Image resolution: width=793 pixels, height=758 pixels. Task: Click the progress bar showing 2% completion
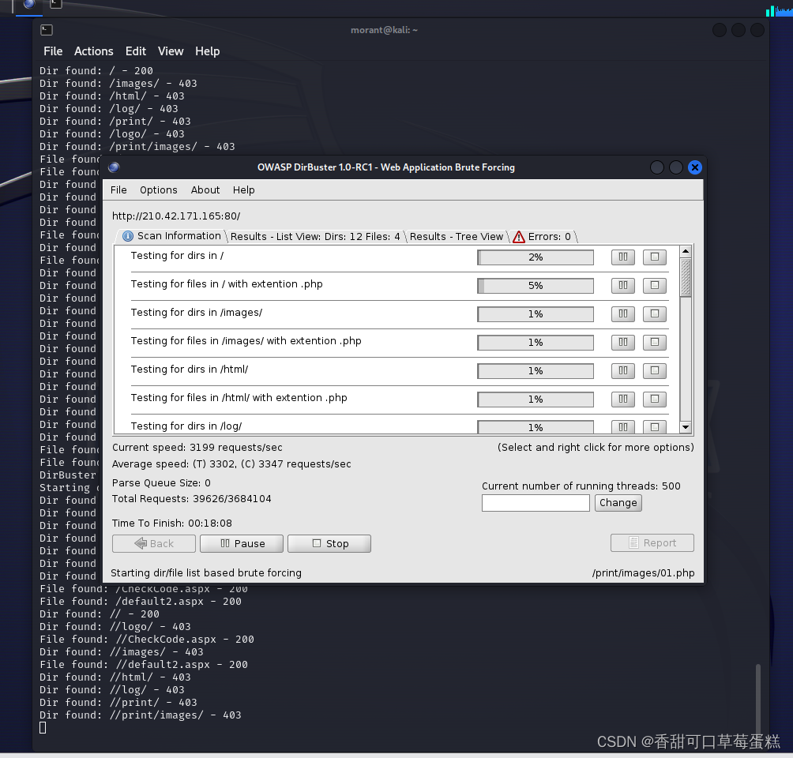point(535,257)
